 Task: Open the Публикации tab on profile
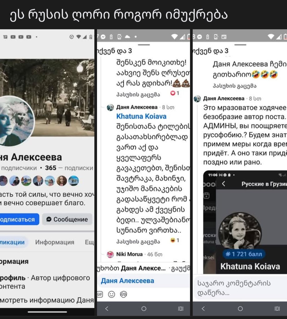[x=13, y=242]
